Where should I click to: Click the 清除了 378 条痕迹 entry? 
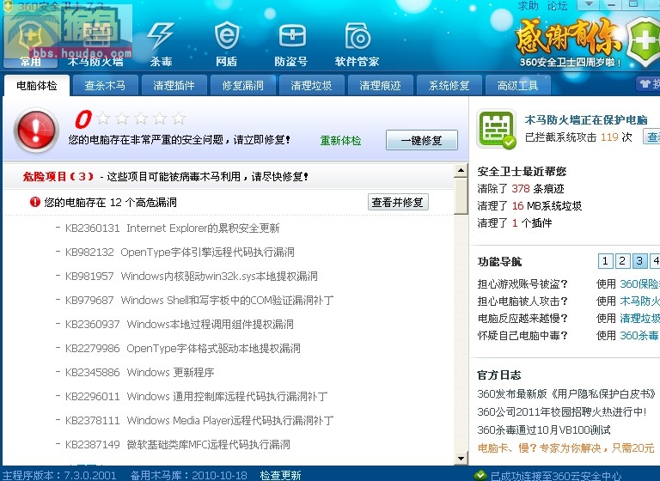[x=521, y=188]
